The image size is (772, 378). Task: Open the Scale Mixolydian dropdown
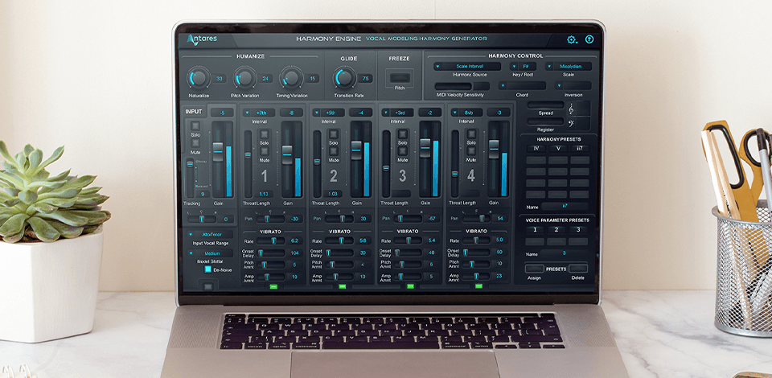(x=569, y=67)
